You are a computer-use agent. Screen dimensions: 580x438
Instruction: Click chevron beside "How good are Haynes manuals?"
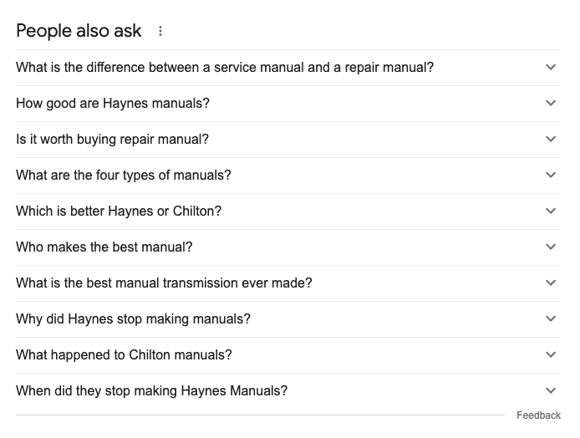pyautogui.click(x=550, y=104)
